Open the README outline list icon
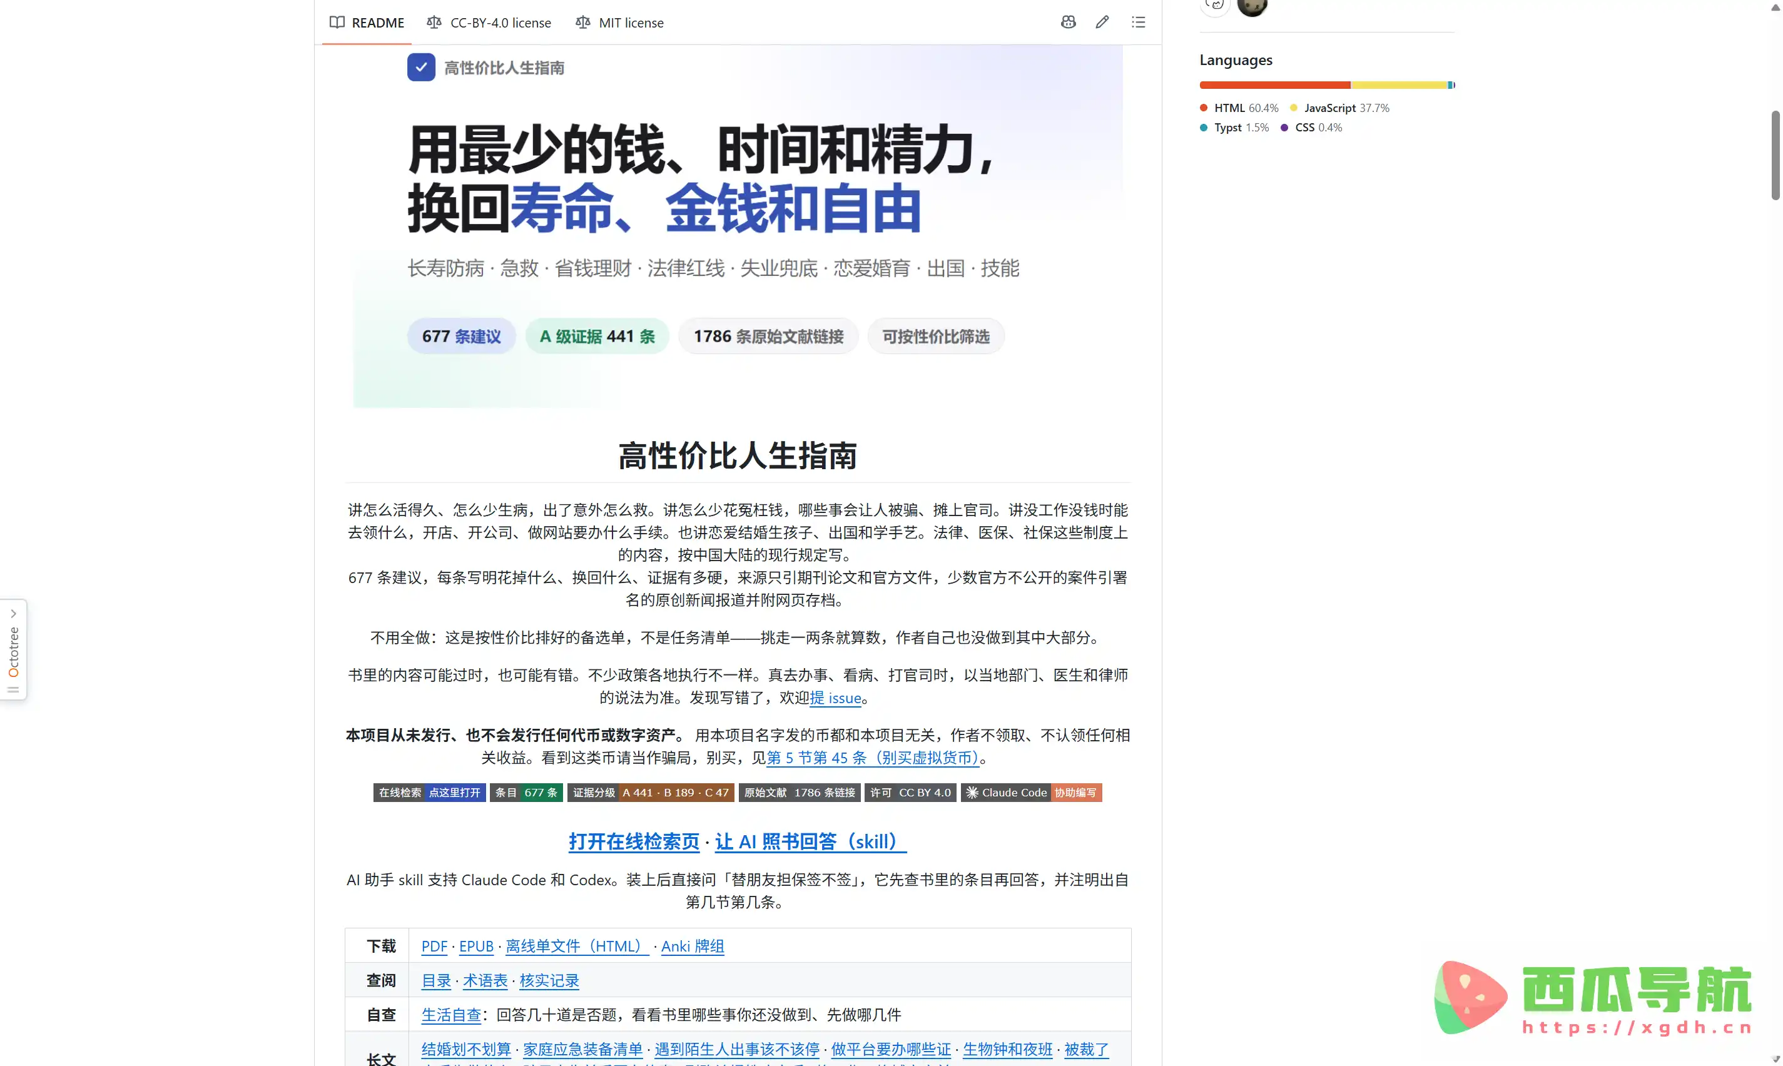Screen dimensions: 1783x1066 (1138, 23)
